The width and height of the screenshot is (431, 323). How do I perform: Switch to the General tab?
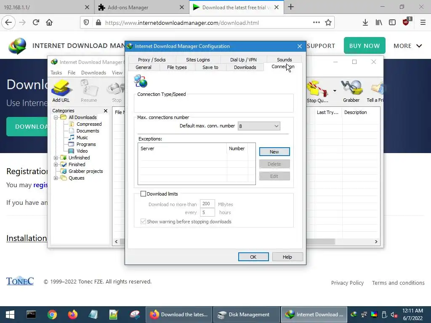point(144,67)
